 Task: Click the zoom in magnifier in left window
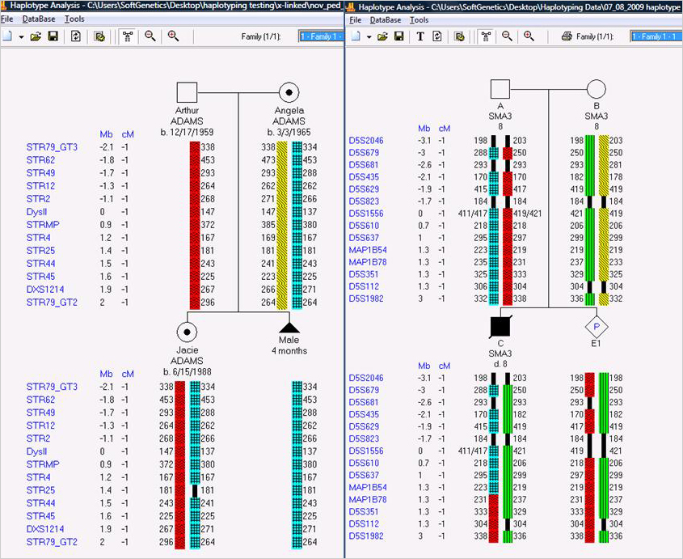(173, 36)
